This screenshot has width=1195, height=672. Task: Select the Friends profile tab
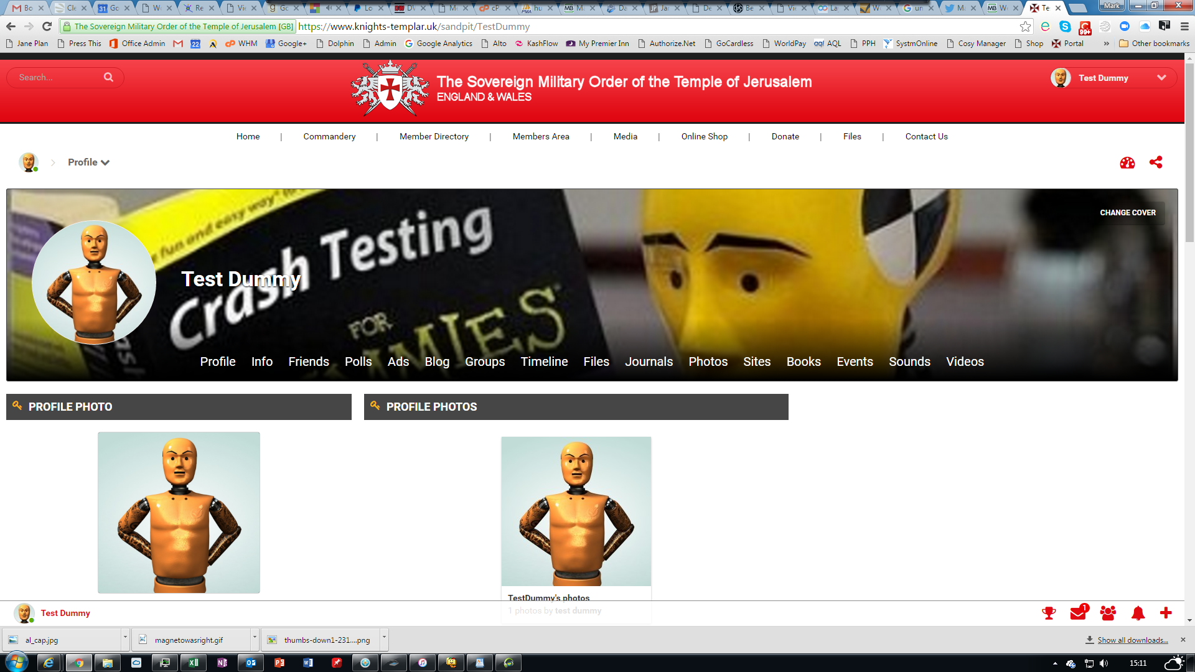coord(308,362)
